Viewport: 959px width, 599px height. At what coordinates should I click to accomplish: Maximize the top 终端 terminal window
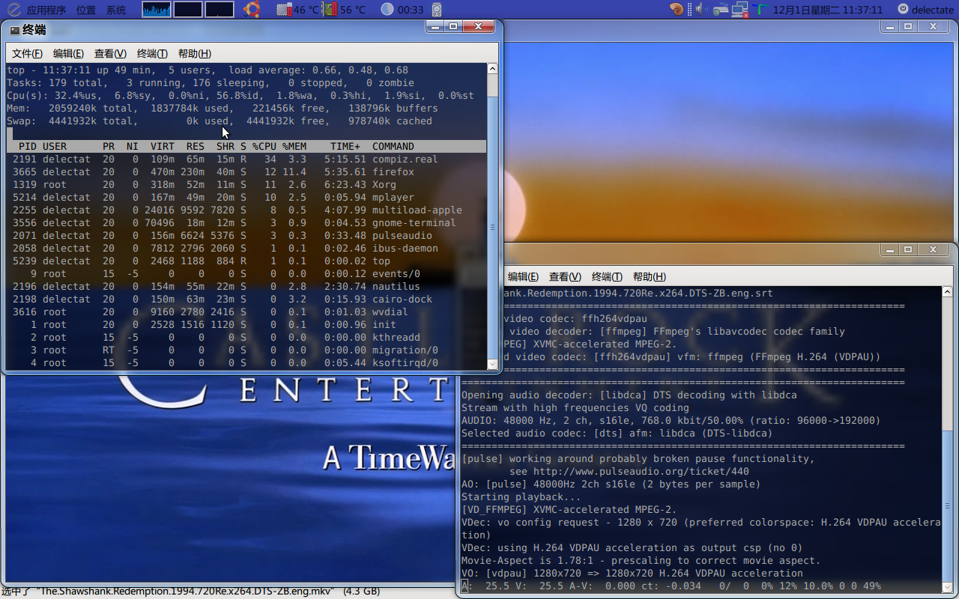[x=453, y=26]
